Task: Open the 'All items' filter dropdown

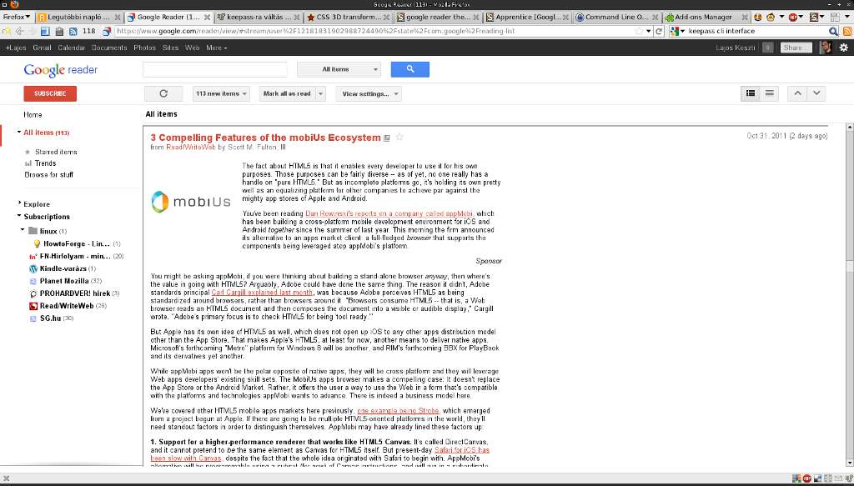Action: click(x=339, y=69)
